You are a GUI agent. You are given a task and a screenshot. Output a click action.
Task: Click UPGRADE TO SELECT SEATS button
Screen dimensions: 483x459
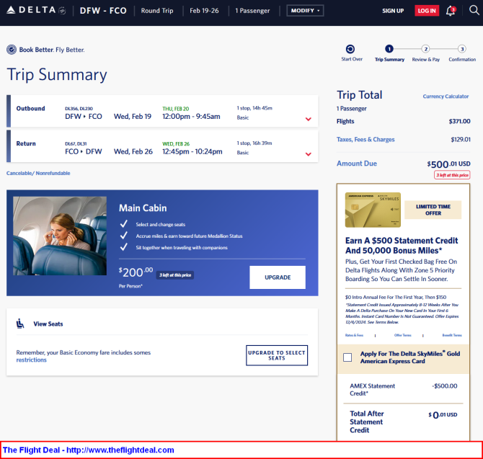pos(277,355)
